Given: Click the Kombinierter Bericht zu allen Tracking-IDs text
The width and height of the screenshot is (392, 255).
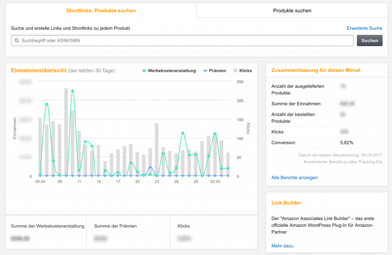Looking at the screenshot, I should click(343, 162).
